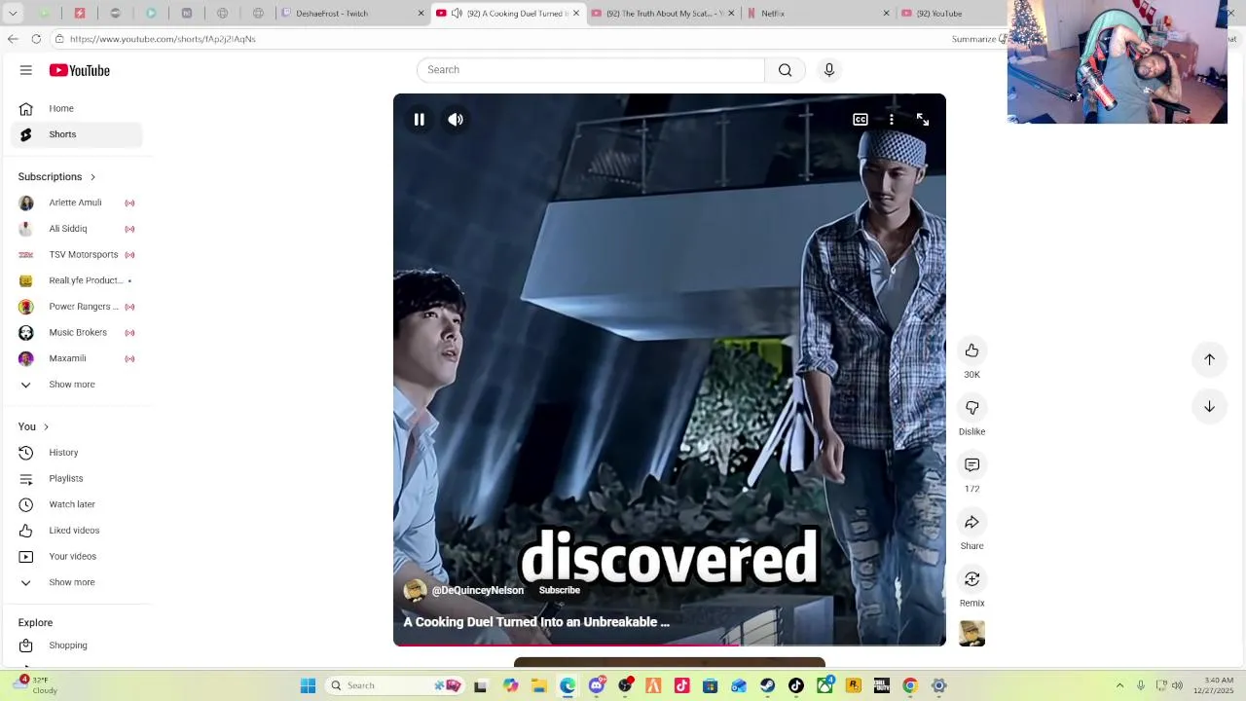Click into the YouTube search field
Screen dimensions: 1246x701
pyautogui.click(x=591, y=70)
